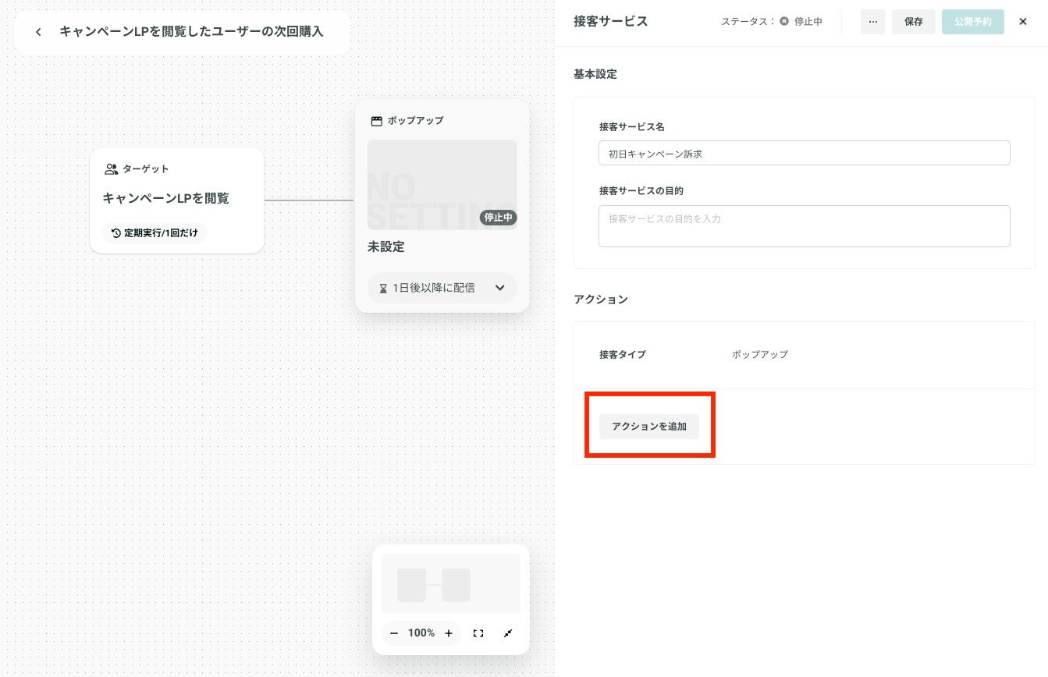Click the 基本設定 section heading
The width and height of the screenshot is (1048, 677).
coord(595,74)
